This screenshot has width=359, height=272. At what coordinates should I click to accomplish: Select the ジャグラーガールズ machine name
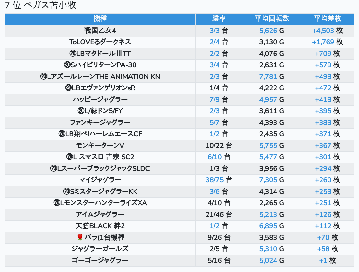[100, 249]
